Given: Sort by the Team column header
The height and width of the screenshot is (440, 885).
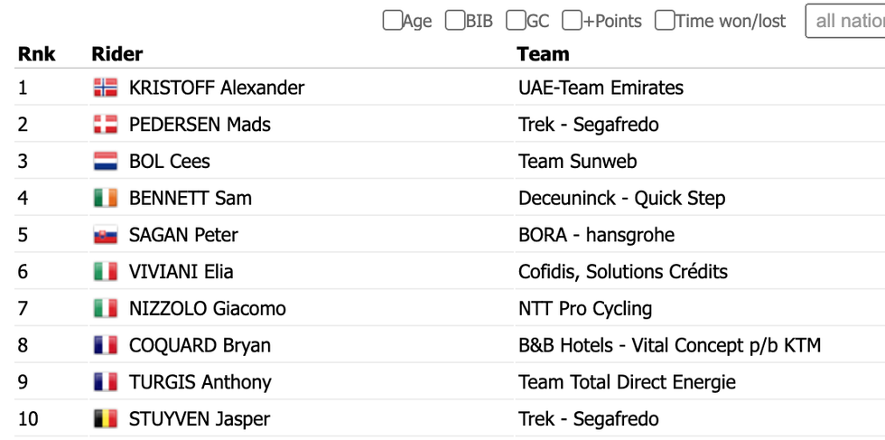Looking at the screenshot, I should [543, 54].
